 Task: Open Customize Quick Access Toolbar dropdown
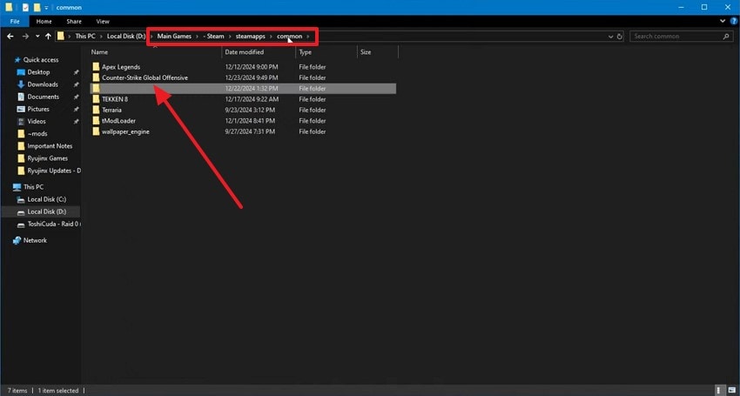[46, 8]
